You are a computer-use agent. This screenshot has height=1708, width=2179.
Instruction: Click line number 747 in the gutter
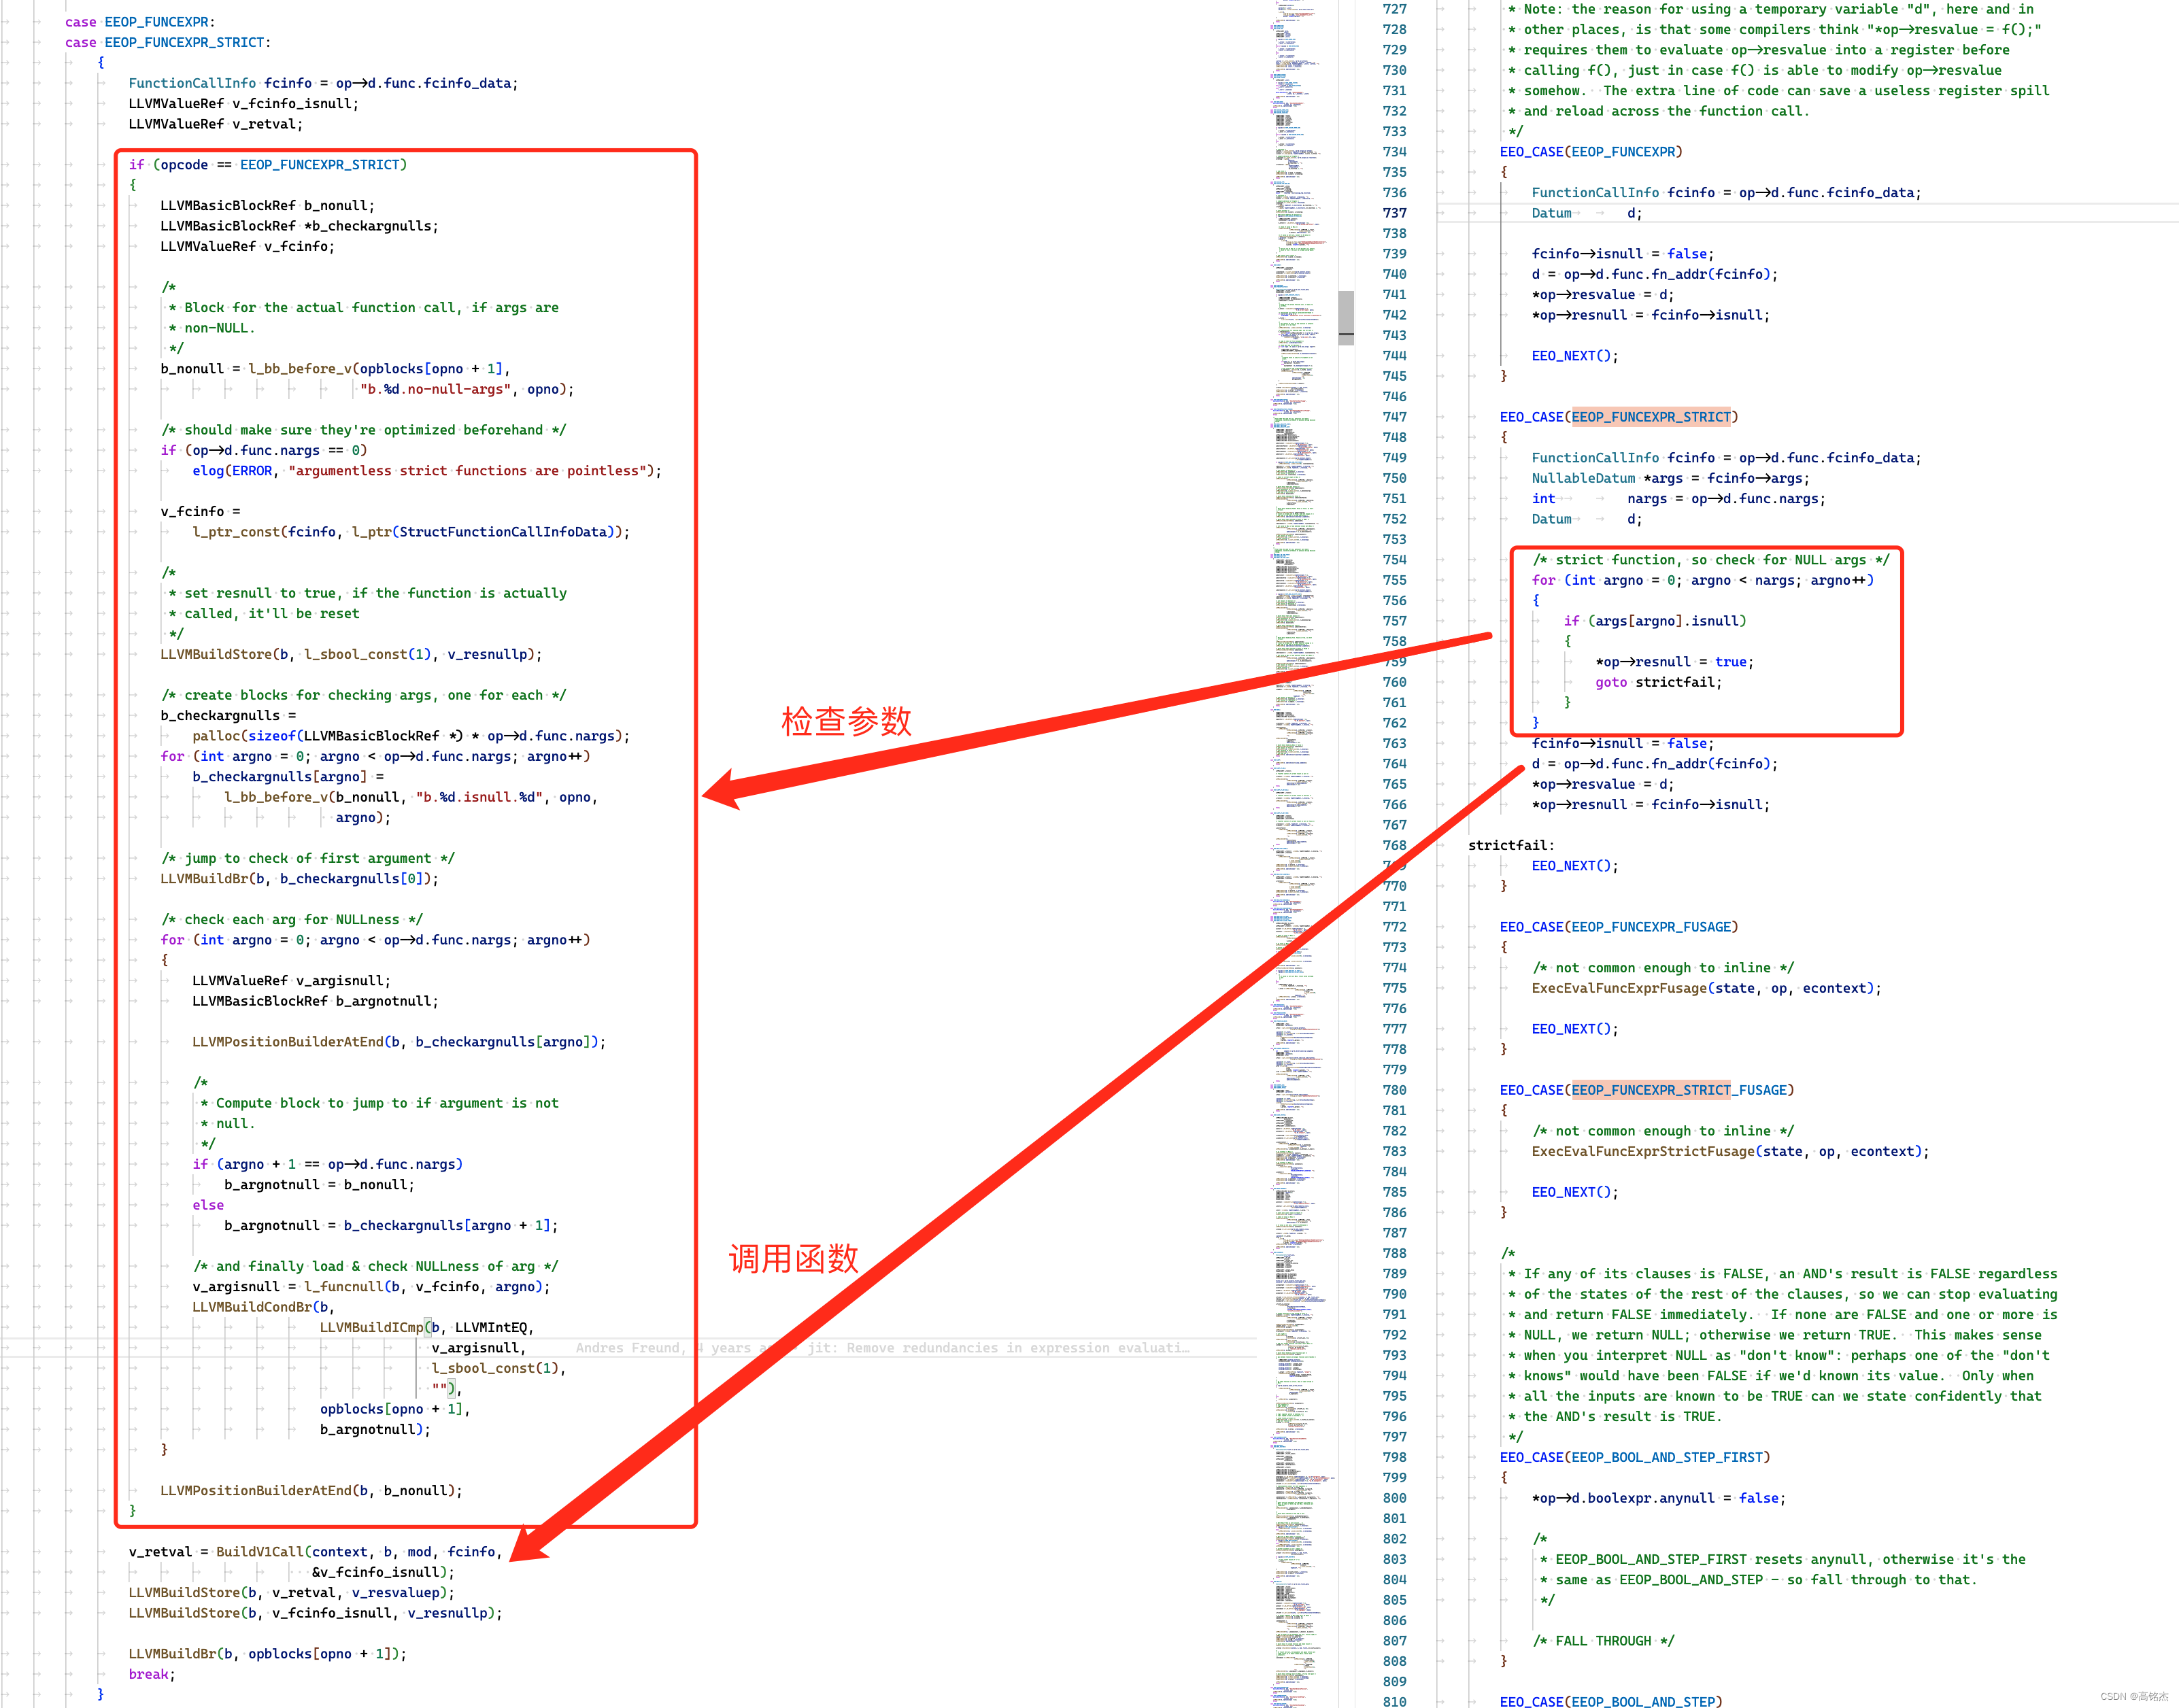[1394, 417]
